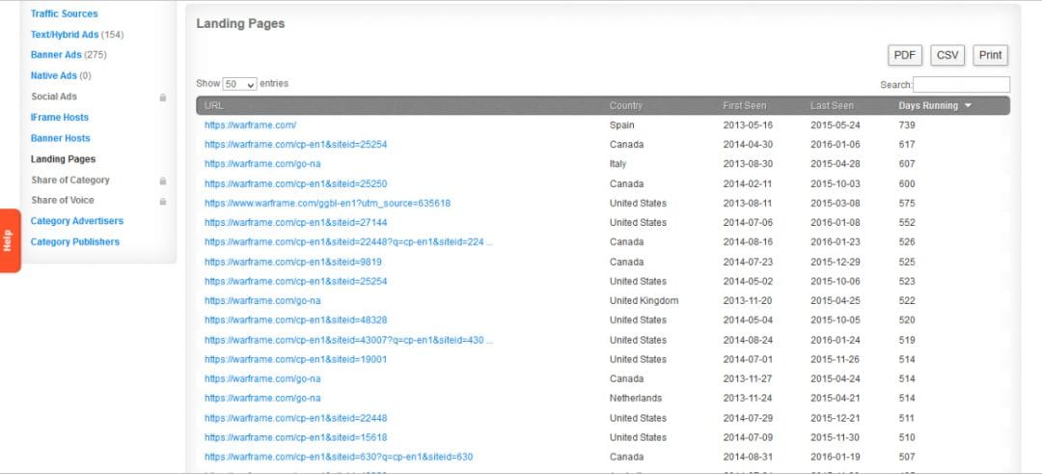1042x474 pixels.
Task: Select Social Ads in the sidebar
Action: click(54, 97)
